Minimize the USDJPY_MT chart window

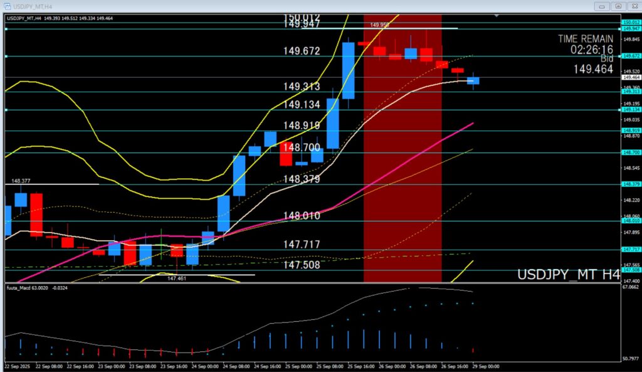603,6
